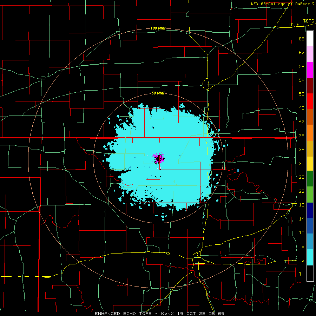This screenshot has width=316, height=316.
Task: Click the medium blue legend swatch
Action: (310, 226)
